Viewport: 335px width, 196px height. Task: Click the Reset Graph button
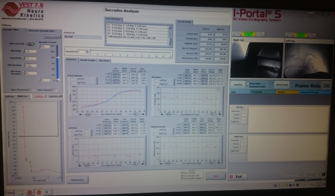tap(282, 85)
